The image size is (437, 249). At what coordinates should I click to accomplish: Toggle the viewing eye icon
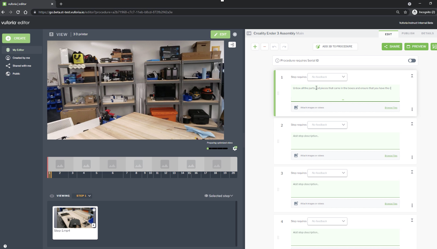[x=52, y=196]
